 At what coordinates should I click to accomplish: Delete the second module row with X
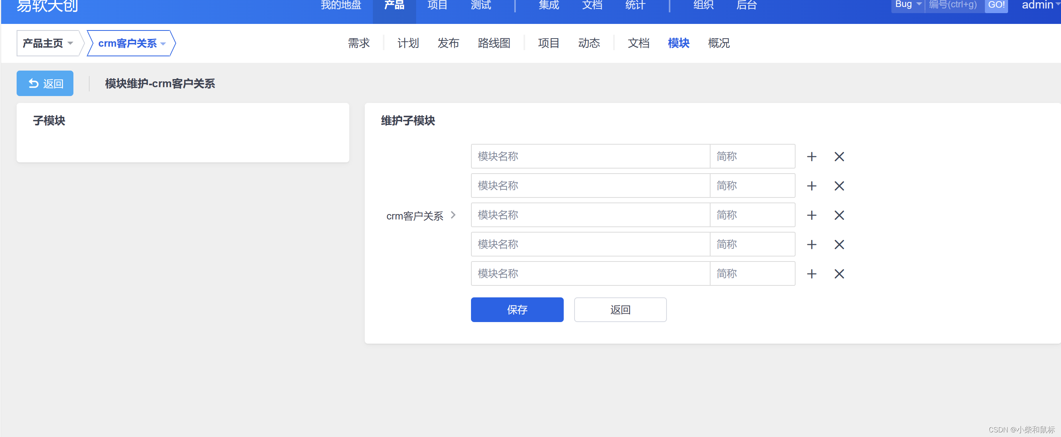839,186
